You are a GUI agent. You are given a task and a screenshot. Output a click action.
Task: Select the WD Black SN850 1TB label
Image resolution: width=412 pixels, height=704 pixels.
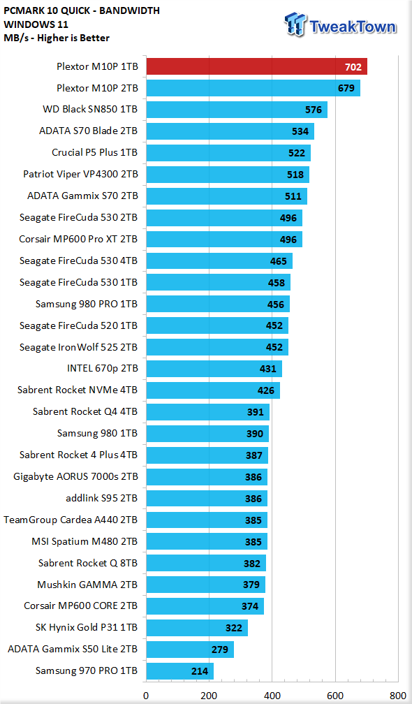90,110
